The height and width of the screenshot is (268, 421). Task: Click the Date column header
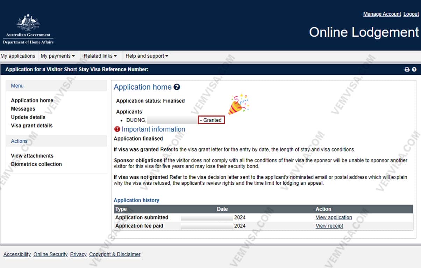(x=222, y=209)
